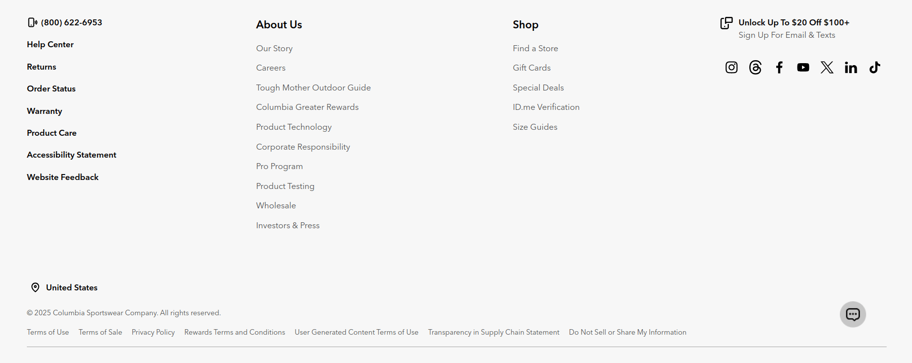View the Privacy Policy
This screenshot has width=912, height=363.
click(153, 332)
